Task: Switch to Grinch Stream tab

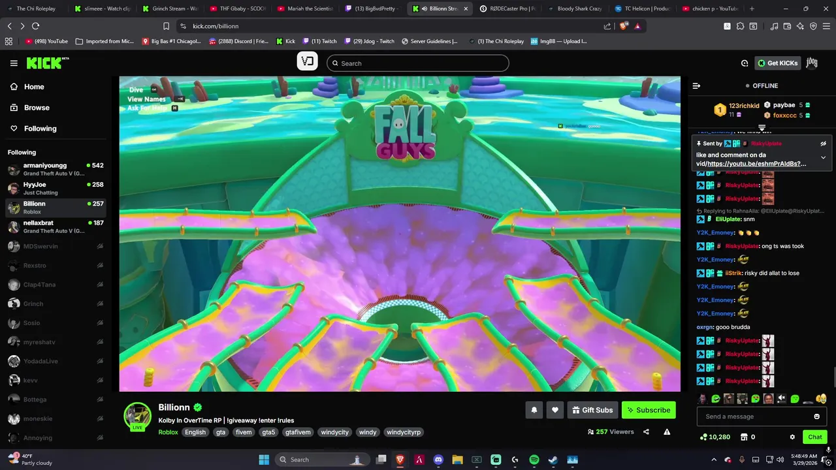Action: [x=169, y=8]
